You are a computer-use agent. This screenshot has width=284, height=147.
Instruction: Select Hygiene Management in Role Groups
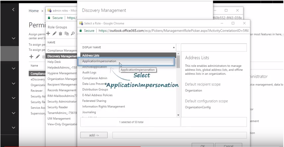pyautogui.click(x=62, y=73)
